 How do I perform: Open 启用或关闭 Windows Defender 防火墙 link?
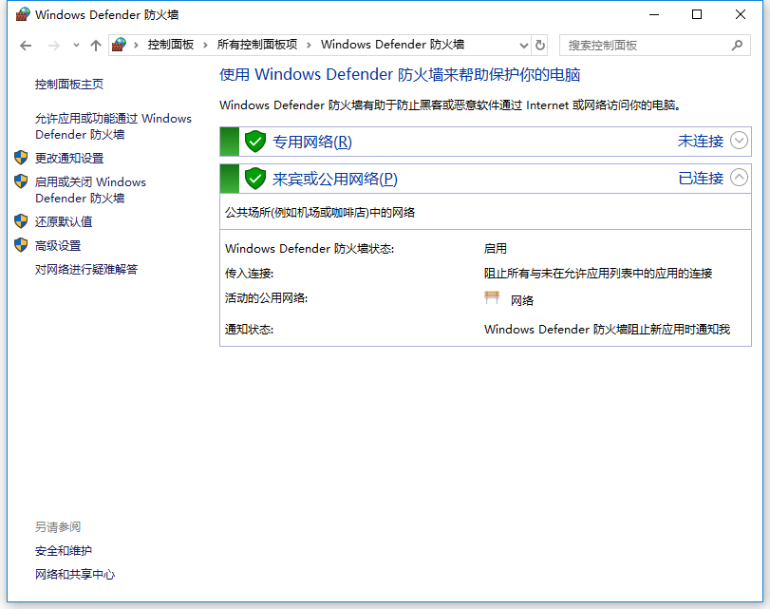(90, 190)
